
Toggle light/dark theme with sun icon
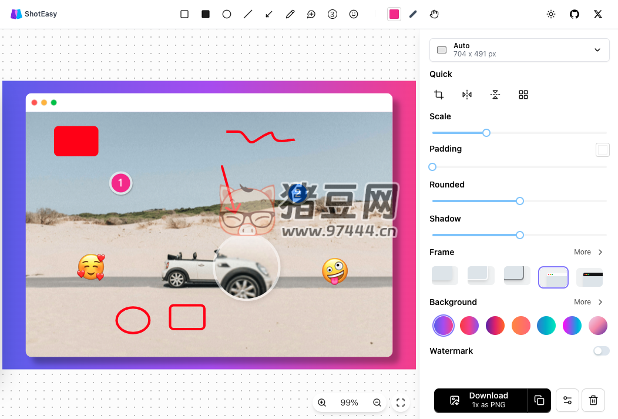(x=551, y=14)
